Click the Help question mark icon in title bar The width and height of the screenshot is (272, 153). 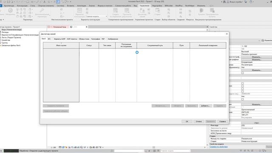(x=251, y=2)
